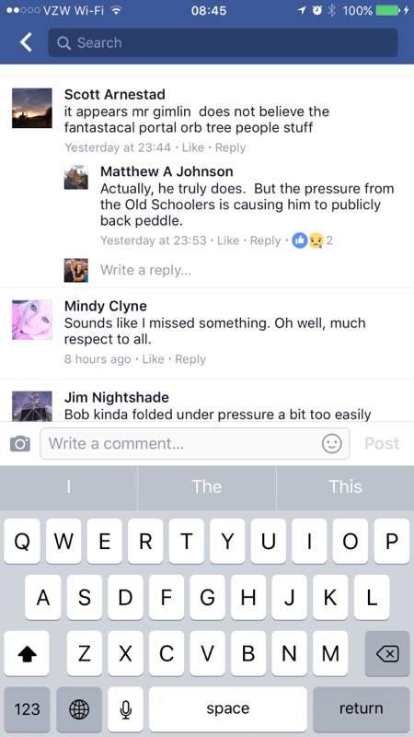The width and height of the screenshot is (414, 737).
Task: Tap the return key
Action: click(361, 709)
